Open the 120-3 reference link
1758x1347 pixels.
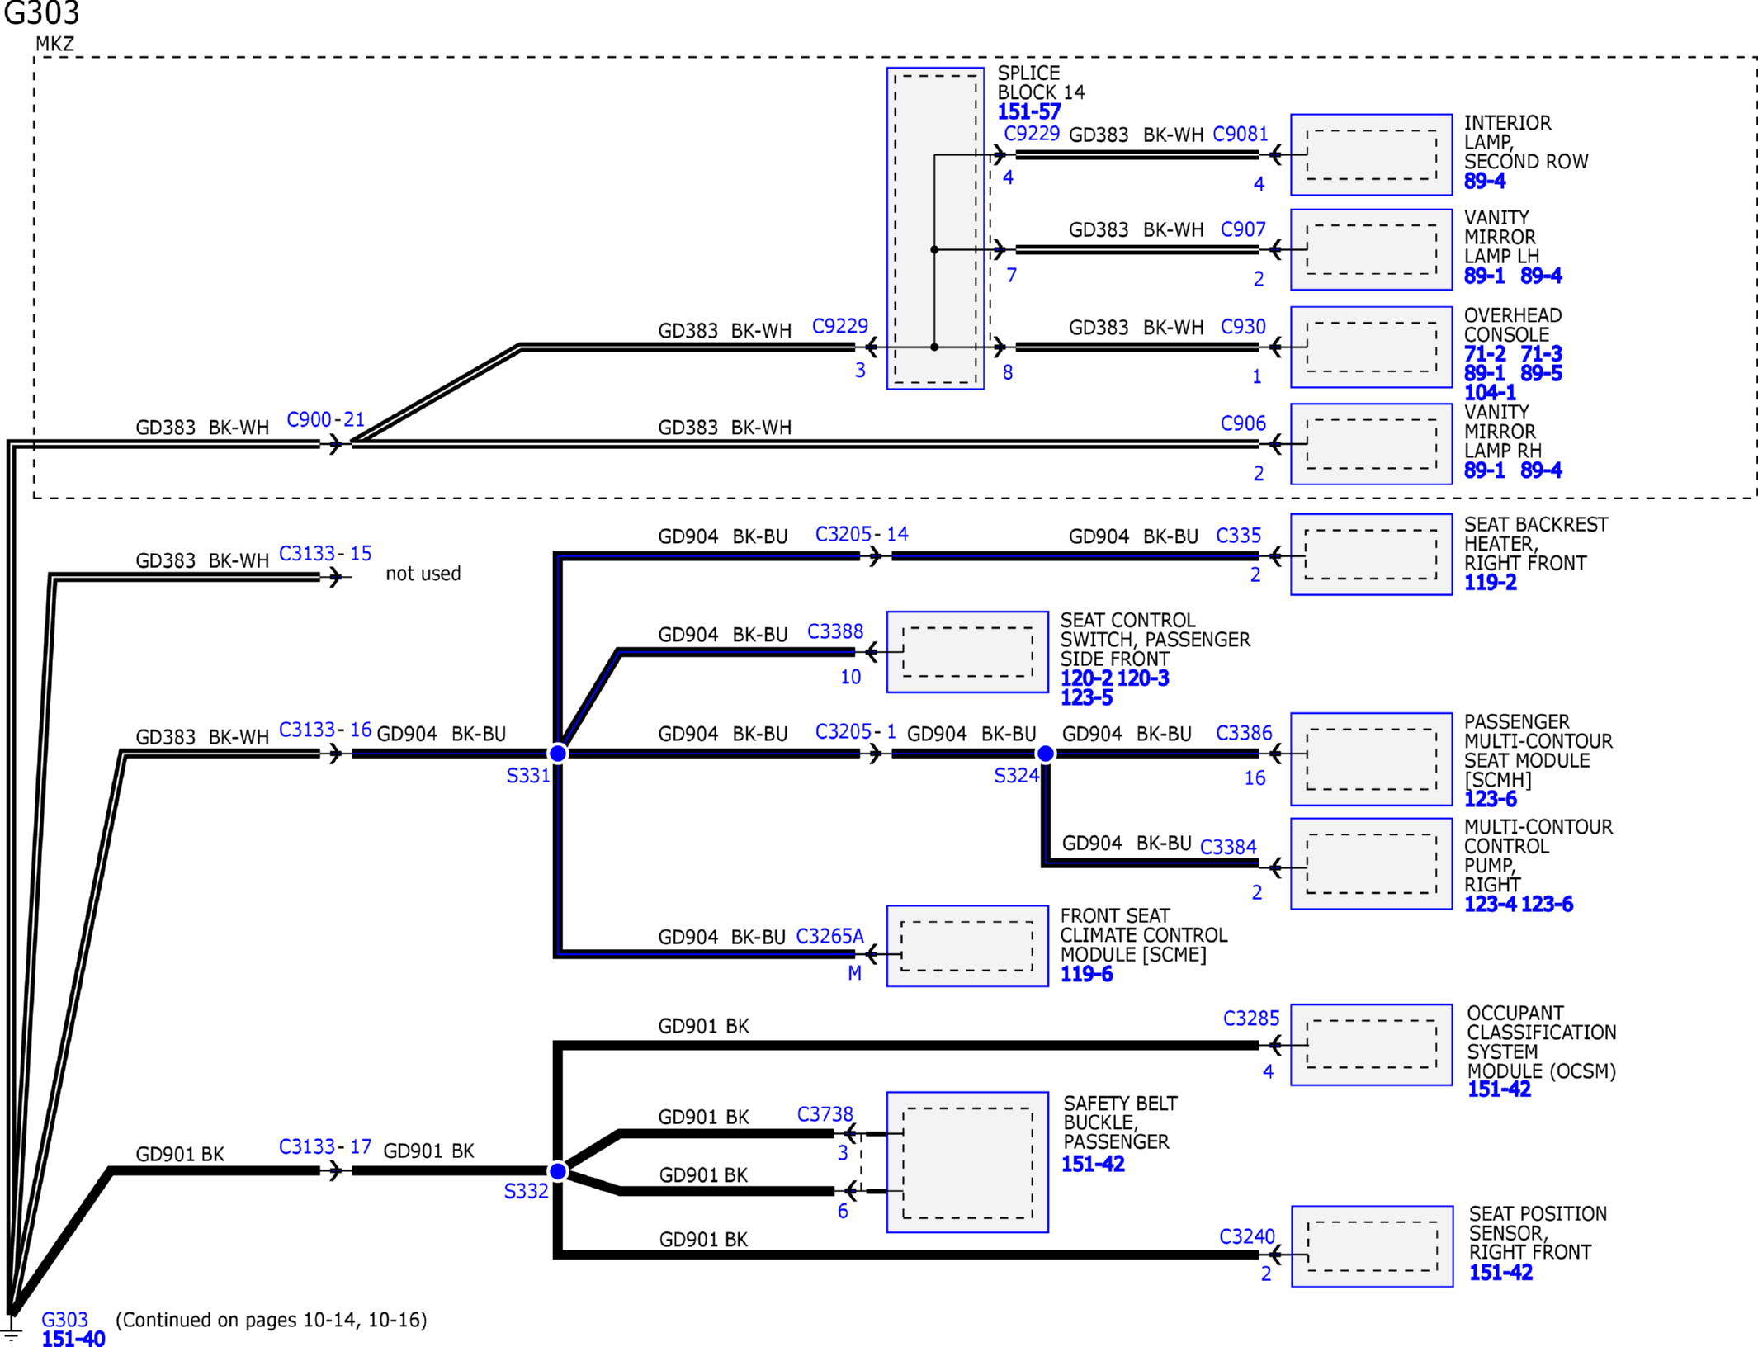[x=1143, y=678]
